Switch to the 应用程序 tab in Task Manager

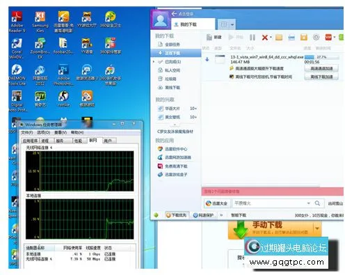click(x=30, y=141)
